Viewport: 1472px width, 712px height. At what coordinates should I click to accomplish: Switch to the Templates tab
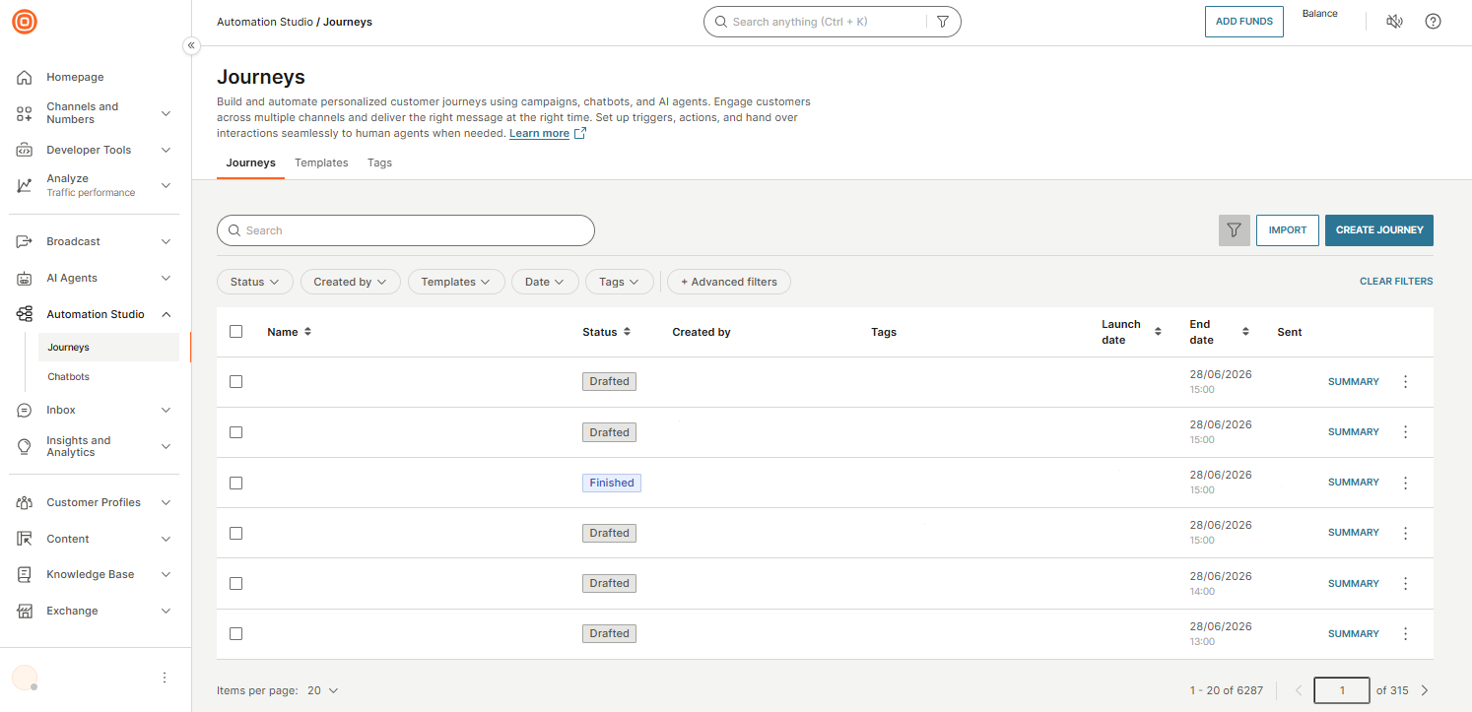pos(321,162)
